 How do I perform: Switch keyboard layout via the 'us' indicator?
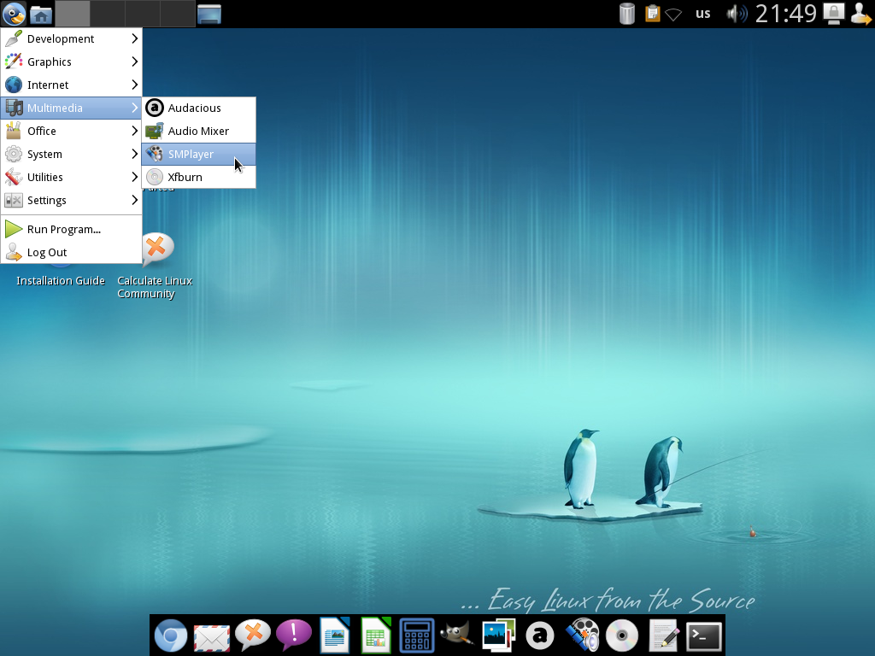tap(702, 14)
